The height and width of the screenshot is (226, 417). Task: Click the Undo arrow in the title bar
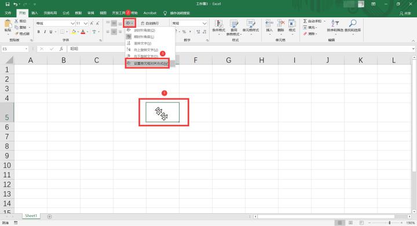click(x=16, y=4)
